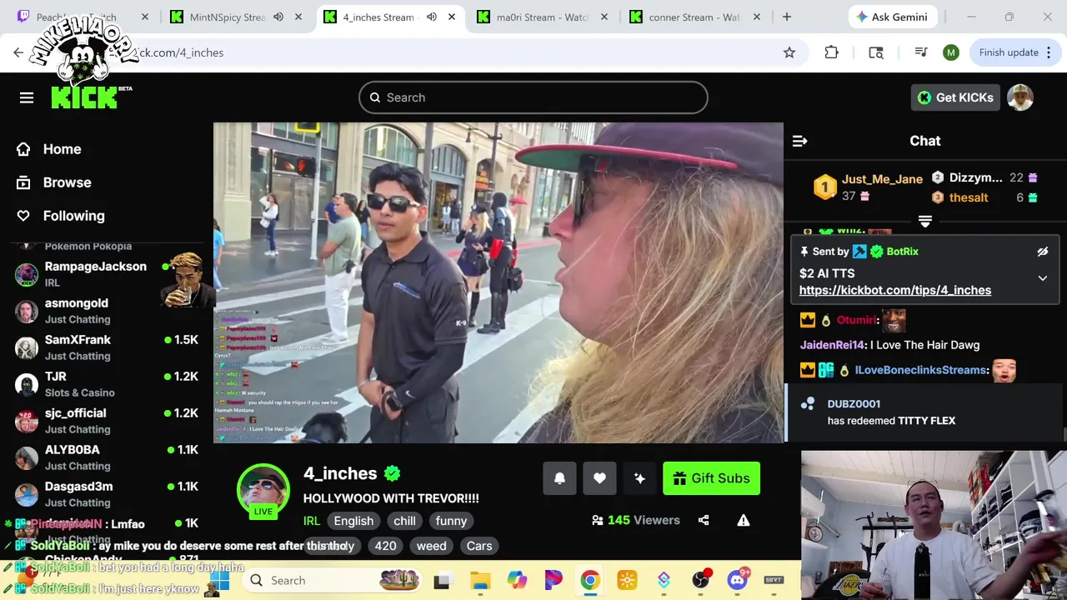Image resolution: width=1067 pixels, height=600 pixels.
Task: Click the 420 tag
Action: pyautogui.click(x=385, y=546)
